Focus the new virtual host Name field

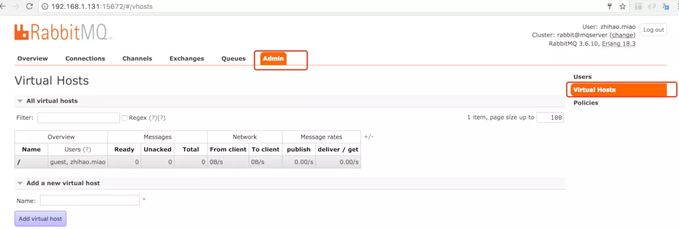point(90,200)
